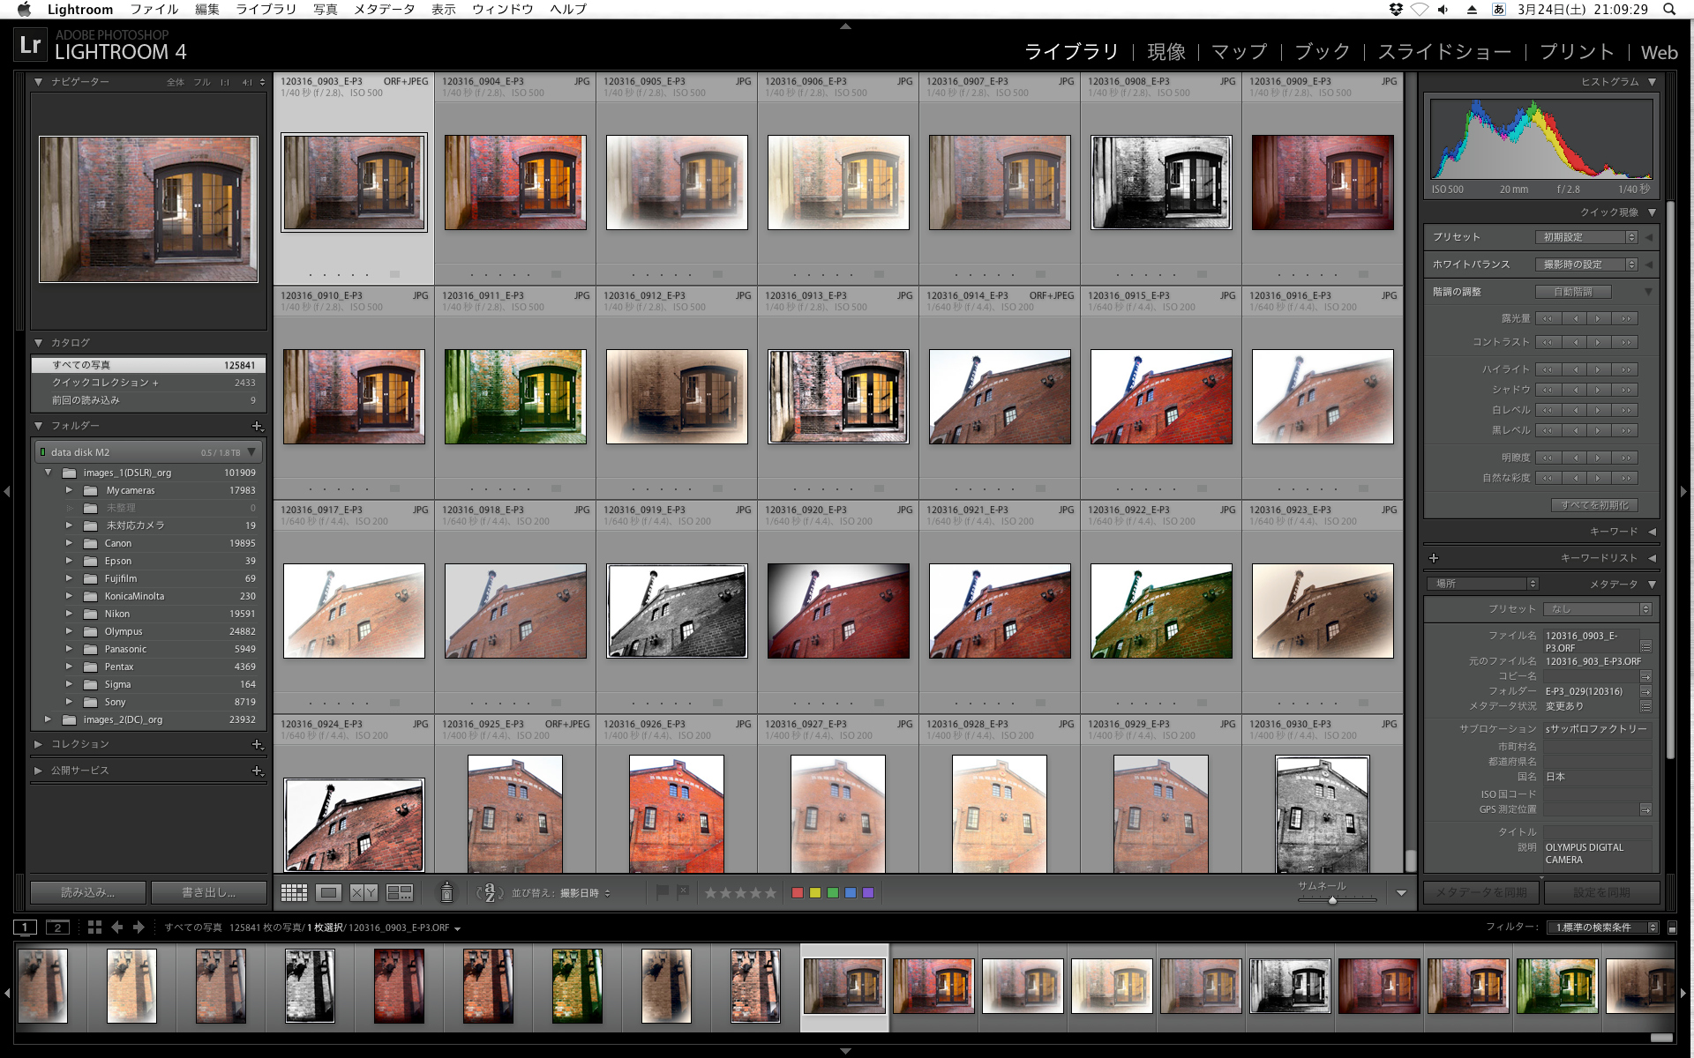The image size is (1694, 1058).
Task: Open the sort order dropdown (撮影日時)
Action: 583,893
